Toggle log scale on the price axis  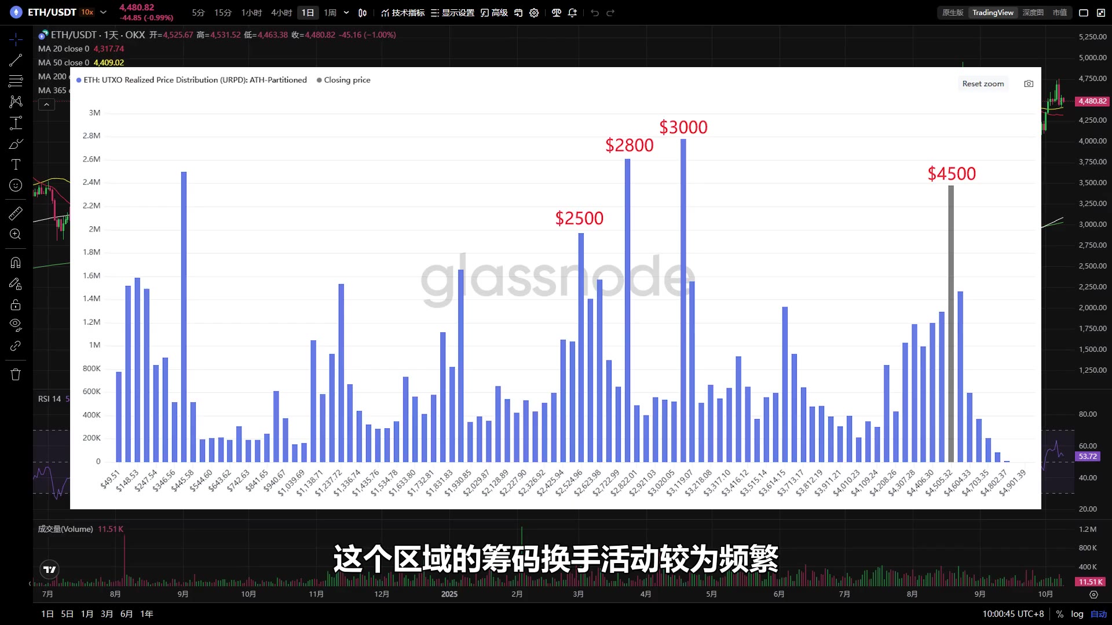point(1077,613)
